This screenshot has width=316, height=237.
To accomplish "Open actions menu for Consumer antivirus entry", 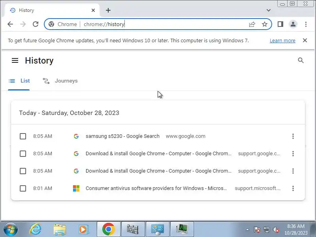I will click(x=293, y=188).
